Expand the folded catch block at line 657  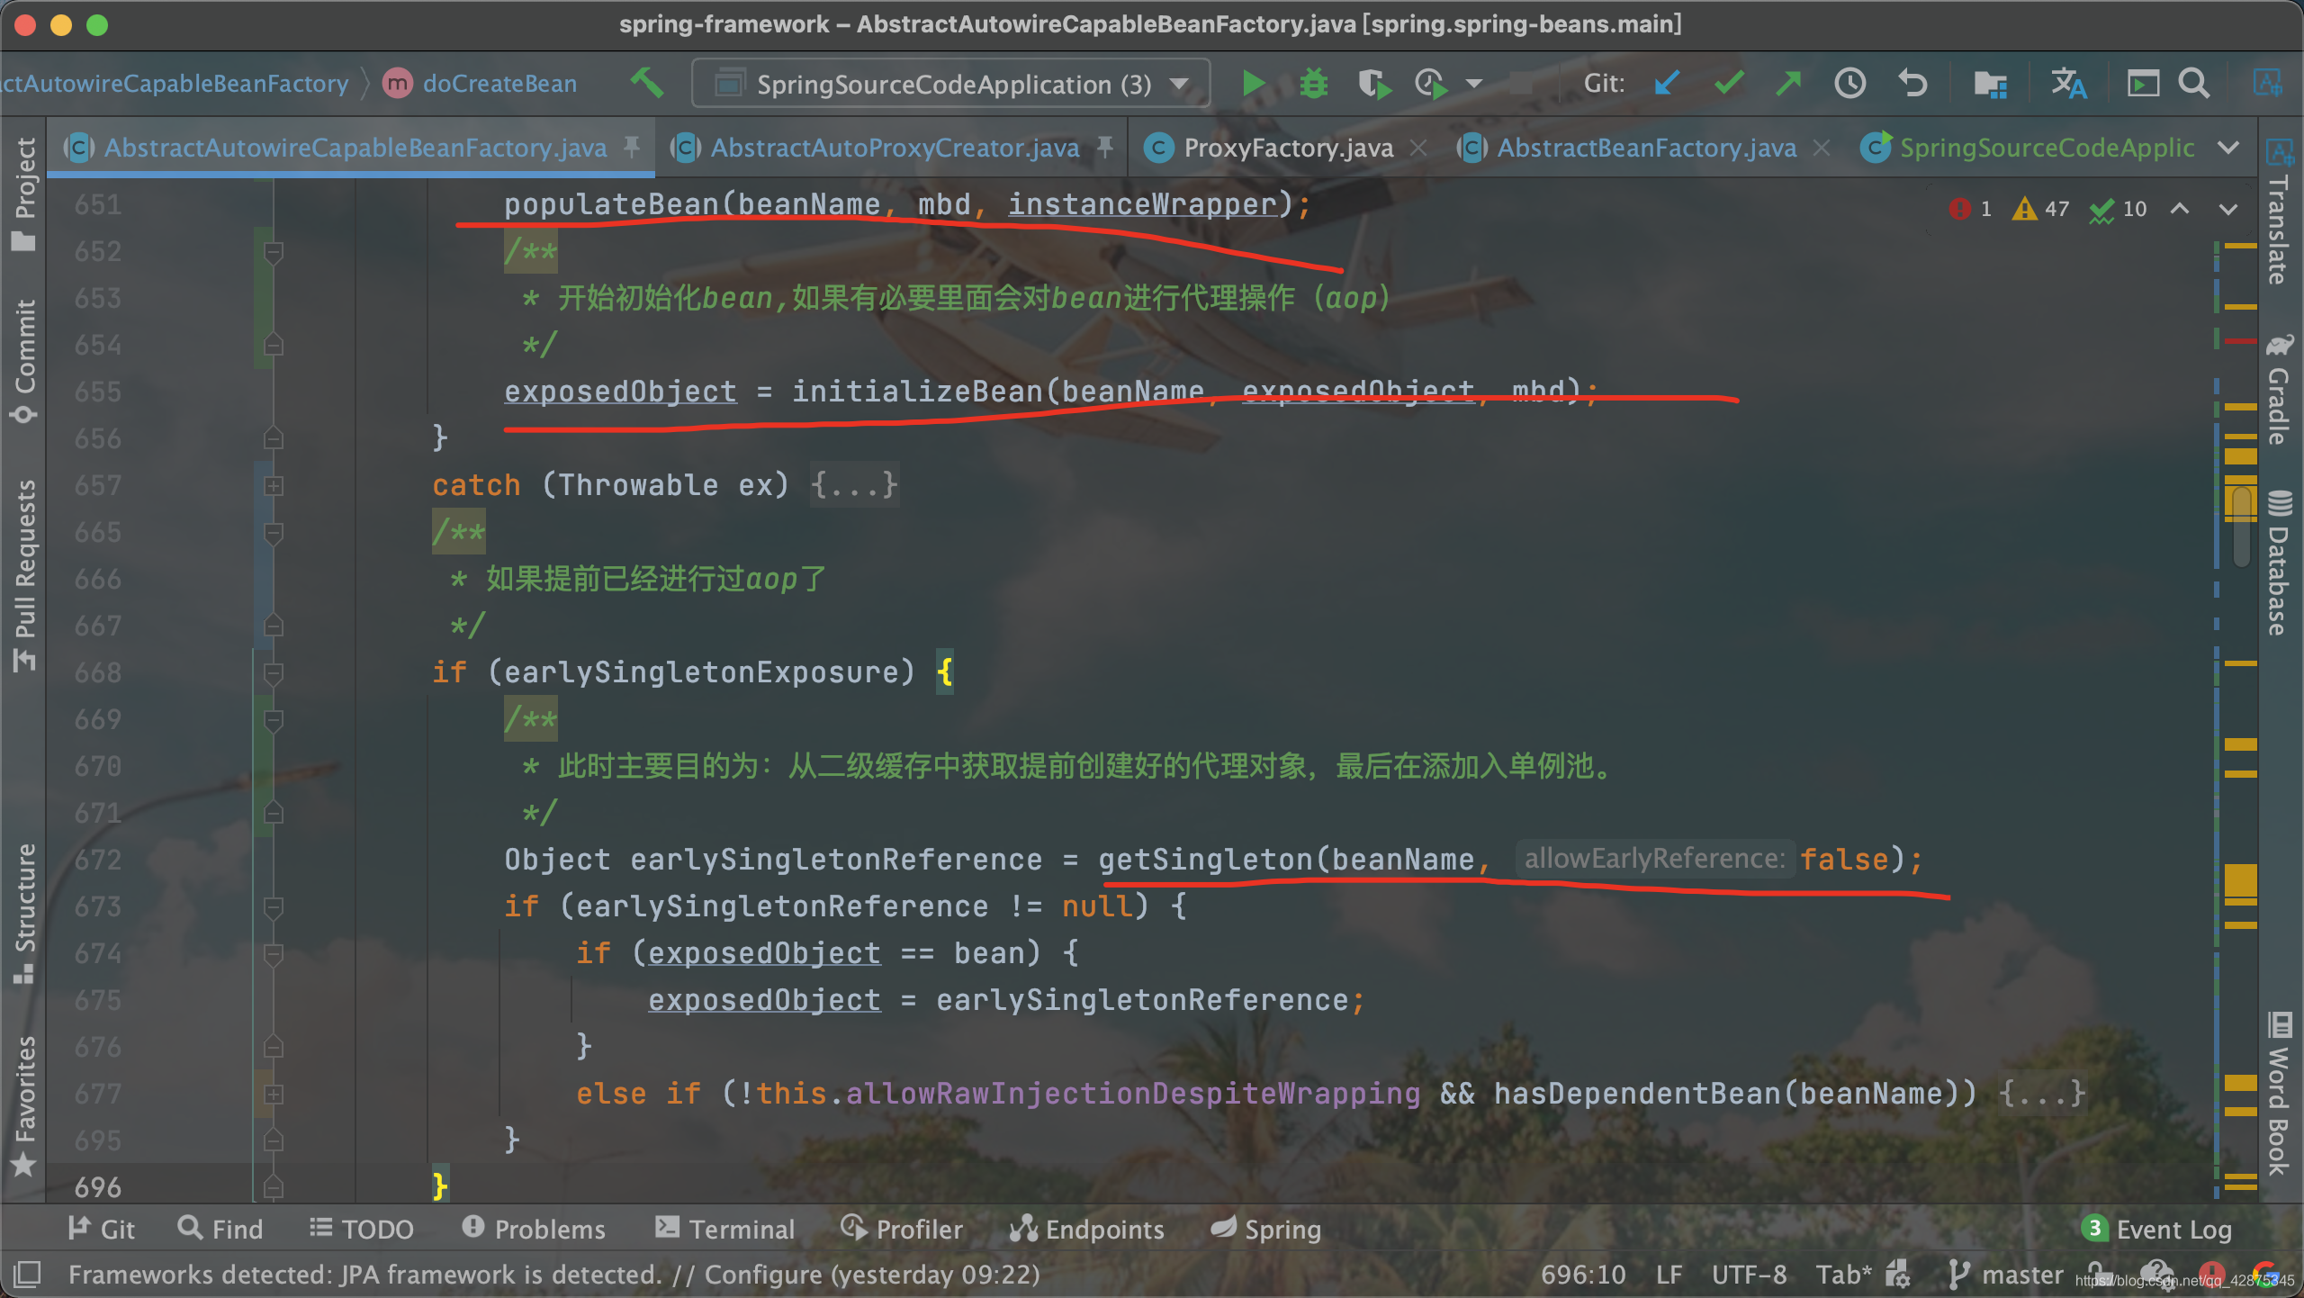coord(274,486)
